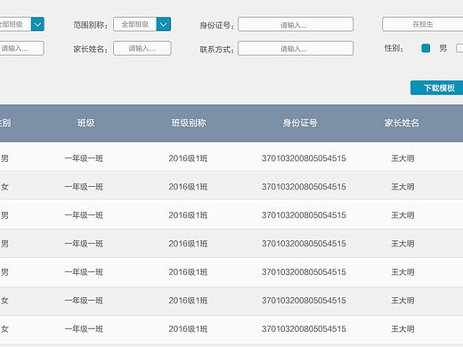Sort by 班级 column header
Image resolution: width=463 pixels, height=347 pixels.
point(85,123)
